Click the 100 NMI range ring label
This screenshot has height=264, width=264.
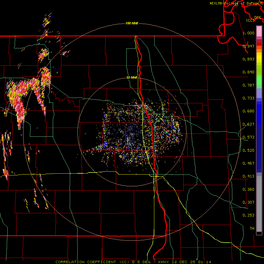click(x=132, y=23)
